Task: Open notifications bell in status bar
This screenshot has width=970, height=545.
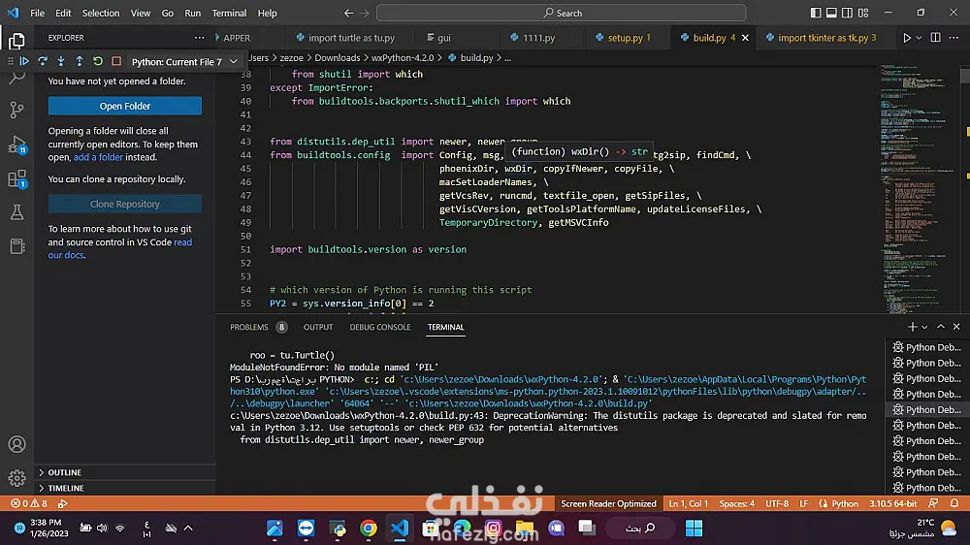Action: pos(954,503)
